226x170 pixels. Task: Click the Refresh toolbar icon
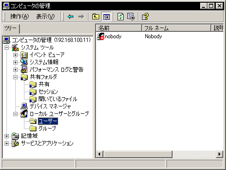click(x=120, y=17)
